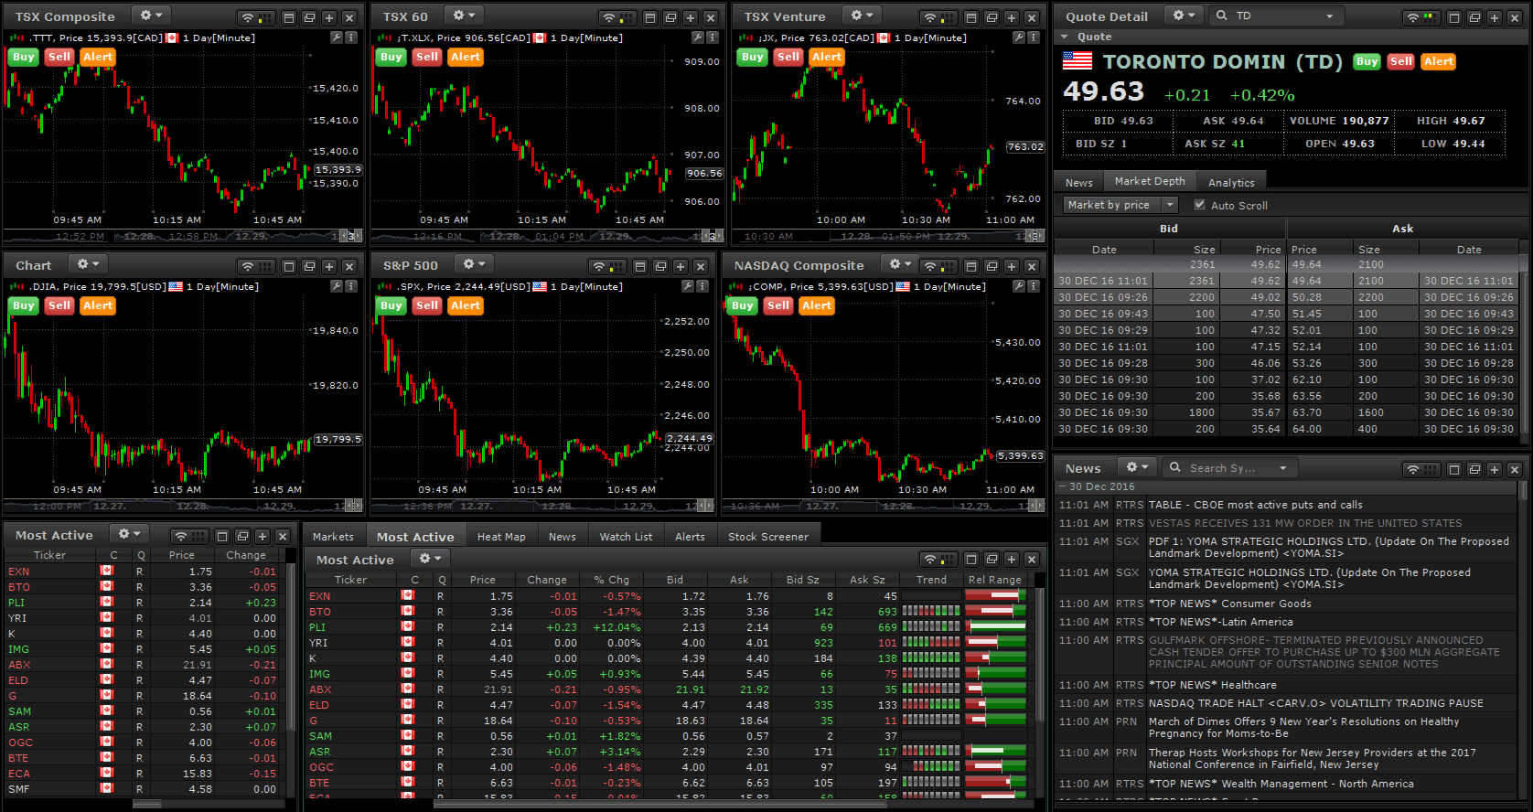Click the US flag next to TORONTO DOMIN
Image resolution: width=1533 pixels, height=812 pixels.
(1077, 61)
